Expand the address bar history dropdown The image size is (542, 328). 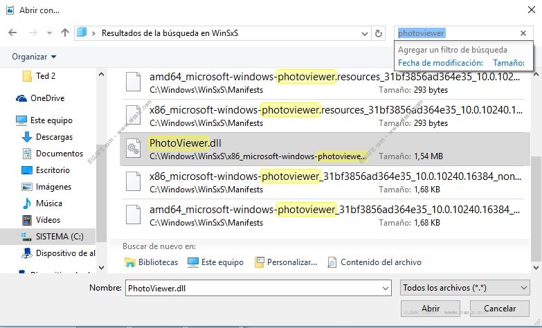(364, 33)
